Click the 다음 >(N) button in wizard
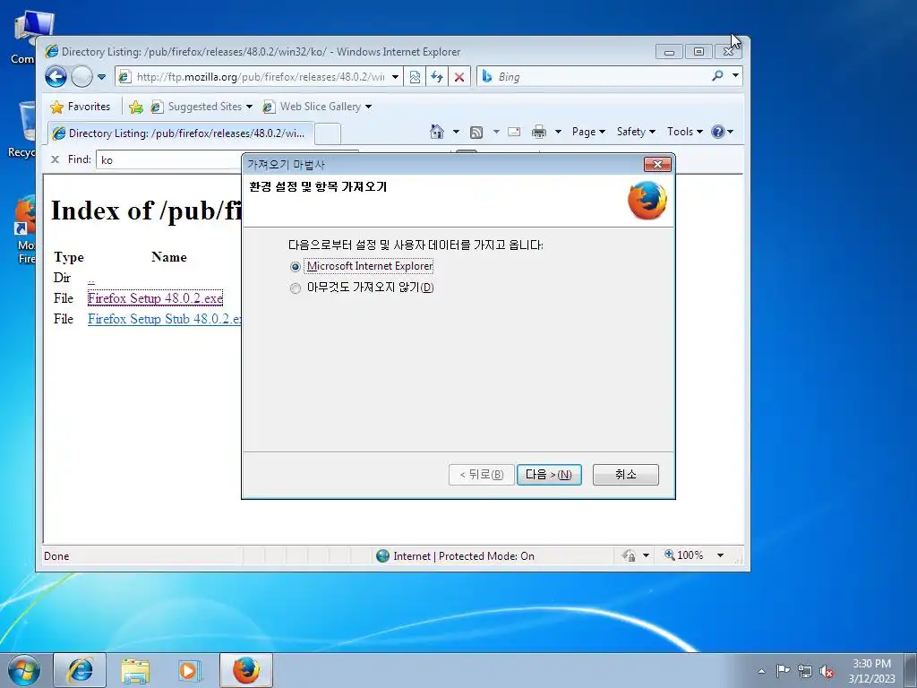Image resolution: width=917 pixels, height=688 pixels. 549,475
